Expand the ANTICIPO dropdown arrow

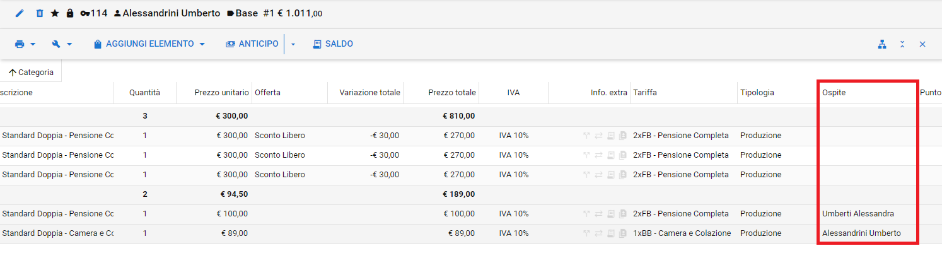[x=293, y=44]
